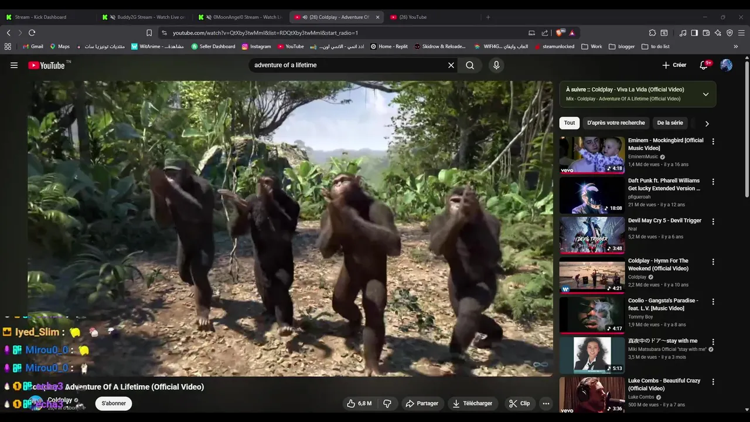Open the browser extensions puzzle icon
750x422 pixels.
(652, 33)
